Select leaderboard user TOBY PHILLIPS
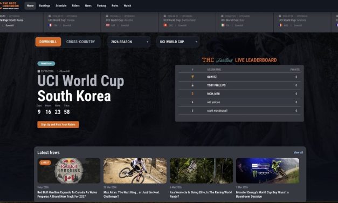 216,85
